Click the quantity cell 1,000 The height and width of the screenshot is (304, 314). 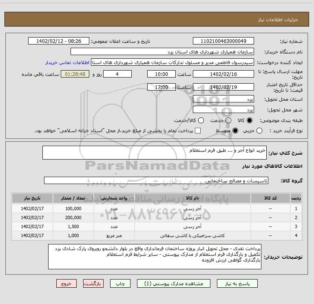click(73, 236)
